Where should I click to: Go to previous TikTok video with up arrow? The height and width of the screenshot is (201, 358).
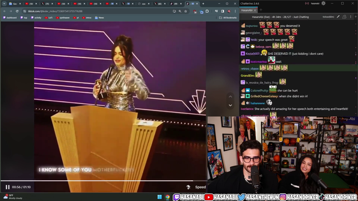[230, 97]
